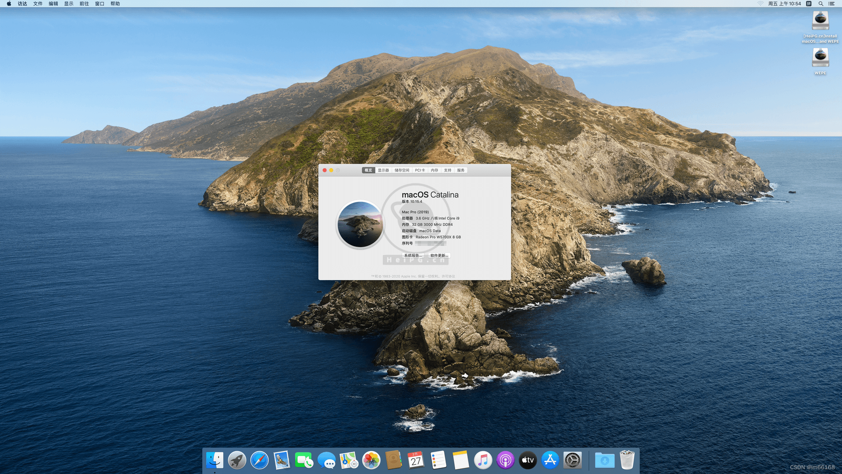Open Photos app in Dock
Viewport: 842px width, 474px height.
click(x=371, y=460)
